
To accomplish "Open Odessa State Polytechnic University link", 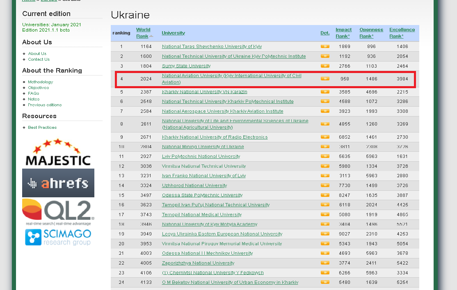I will pos(202,195).
